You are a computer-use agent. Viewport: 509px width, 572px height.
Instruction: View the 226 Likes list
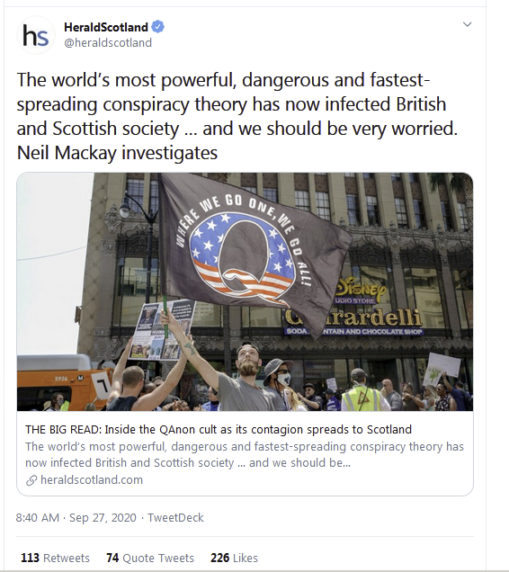click(x=234, y=558)
